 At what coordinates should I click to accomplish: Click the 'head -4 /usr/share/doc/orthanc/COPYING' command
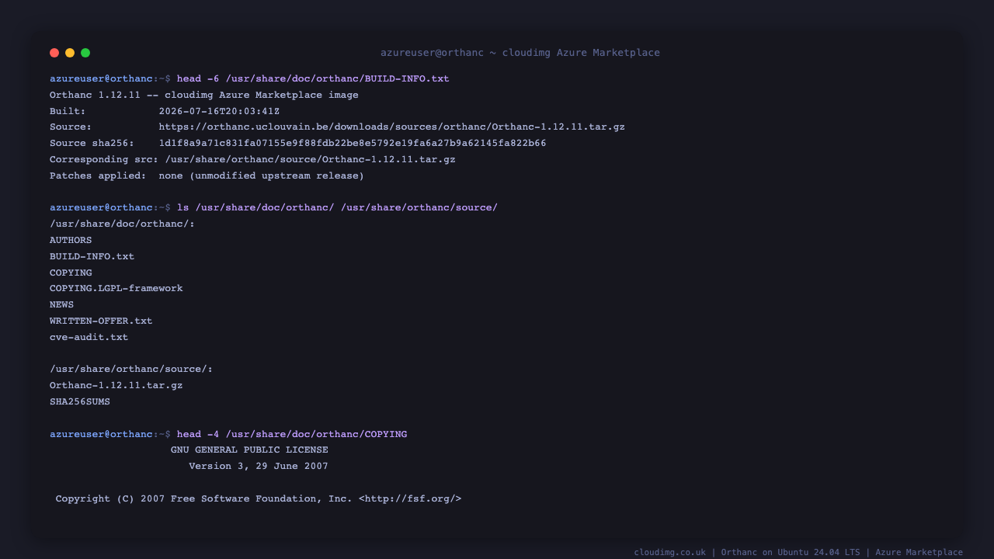tap(292, 435)
